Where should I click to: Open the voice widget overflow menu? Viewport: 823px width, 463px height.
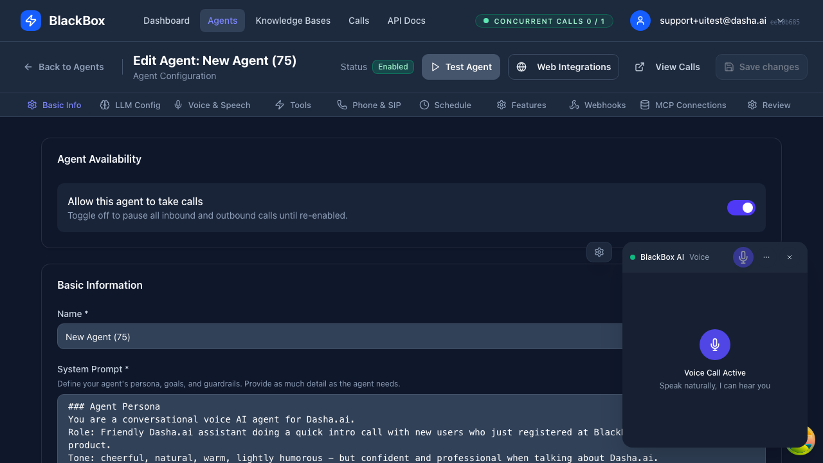pyautogui.click(x=766, y=257)
